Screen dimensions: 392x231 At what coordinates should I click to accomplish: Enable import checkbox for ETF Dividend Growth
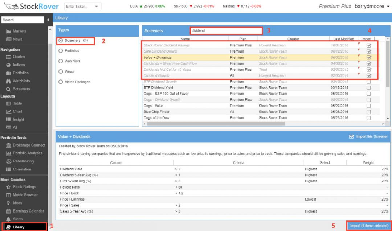pos(369,82)
